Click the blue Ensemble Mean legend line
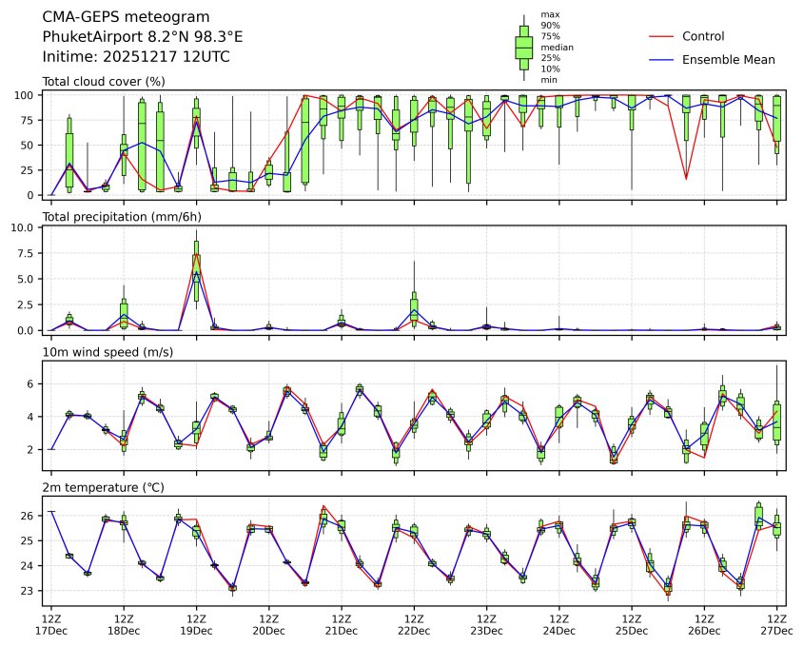 tap(661, 60)
